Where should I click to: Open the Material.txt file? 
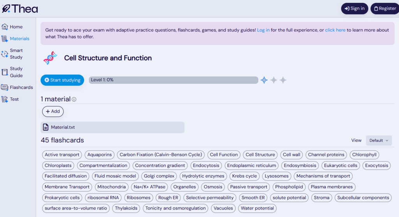click(x=112, y=127)
